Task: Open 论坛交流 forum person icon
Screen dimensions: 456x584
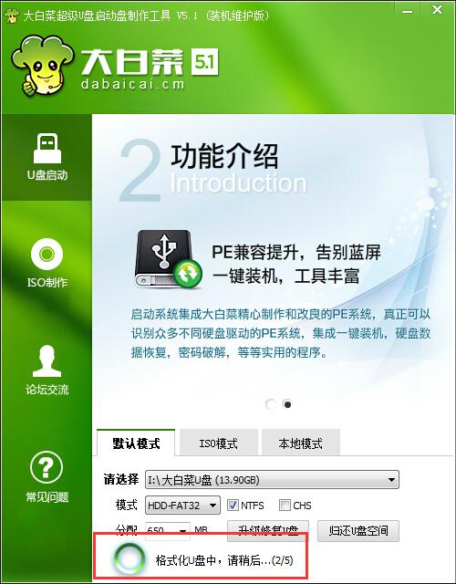Action: click(47, 361)
